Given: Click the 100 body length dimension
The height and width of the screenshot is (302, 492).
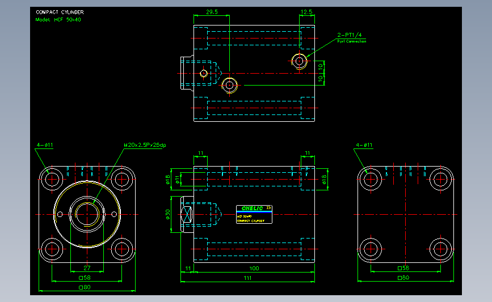Looking at the screenshot, I should click(x=254, y=268).
